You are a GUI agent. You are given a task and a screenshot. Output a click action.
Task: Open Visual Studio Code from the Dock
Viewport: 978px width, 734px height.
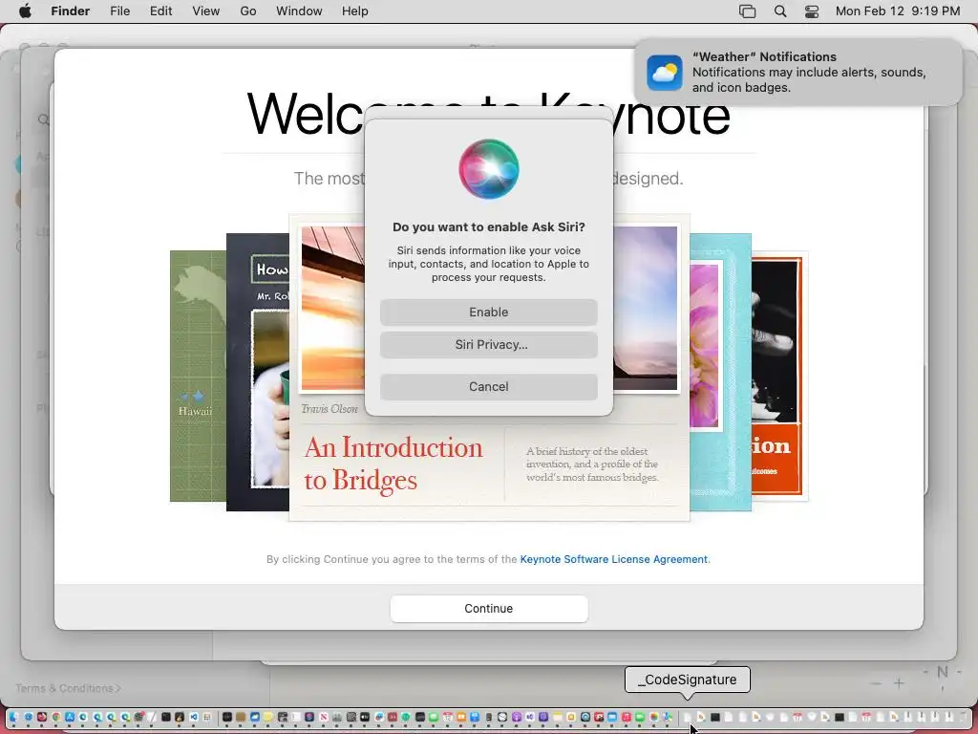tap(193, 717)
